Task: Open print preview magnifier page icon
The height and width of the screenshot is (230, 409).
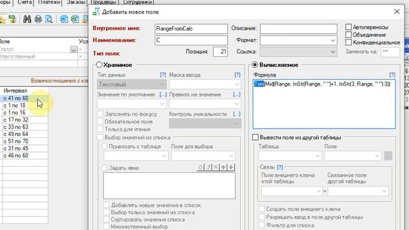Action: (49, 19)
